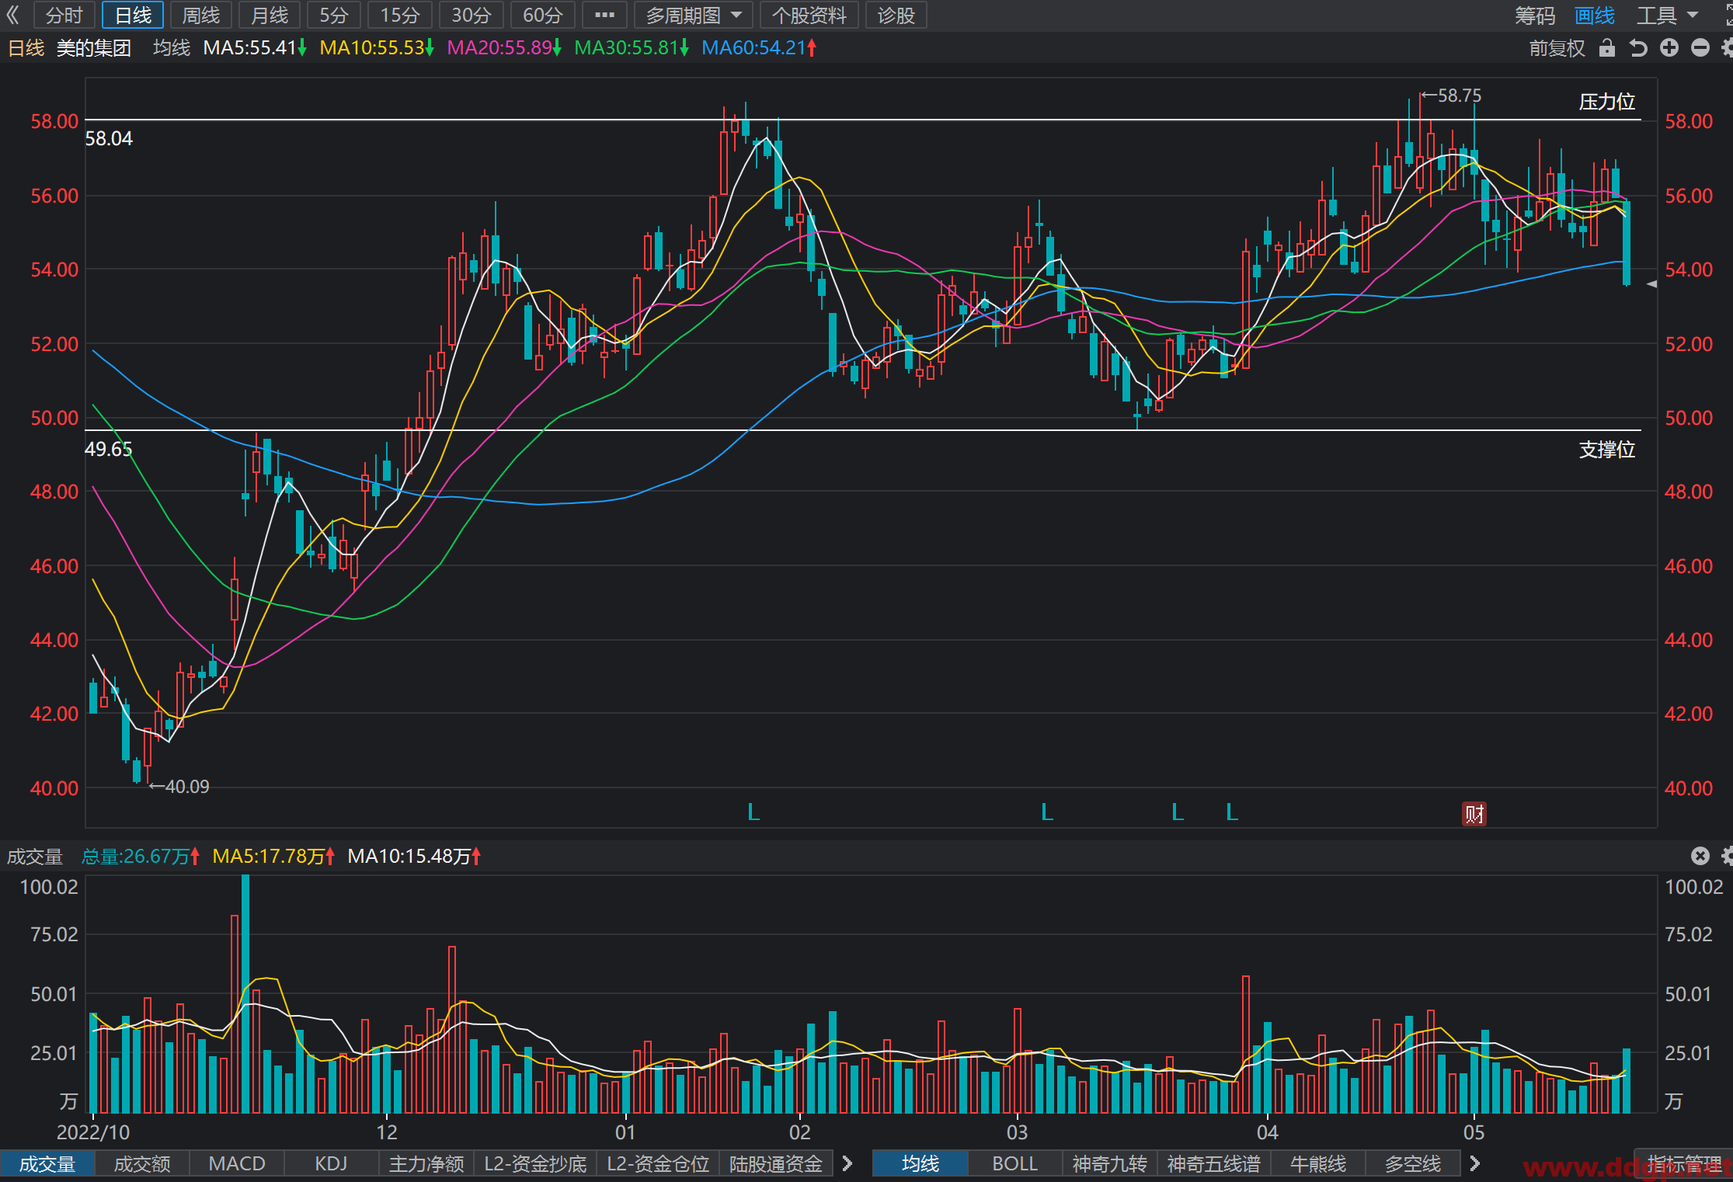Switch chart to 60分 interval
The height and width of the screenshot is (1182, 1733).
(x=542, y=15)
